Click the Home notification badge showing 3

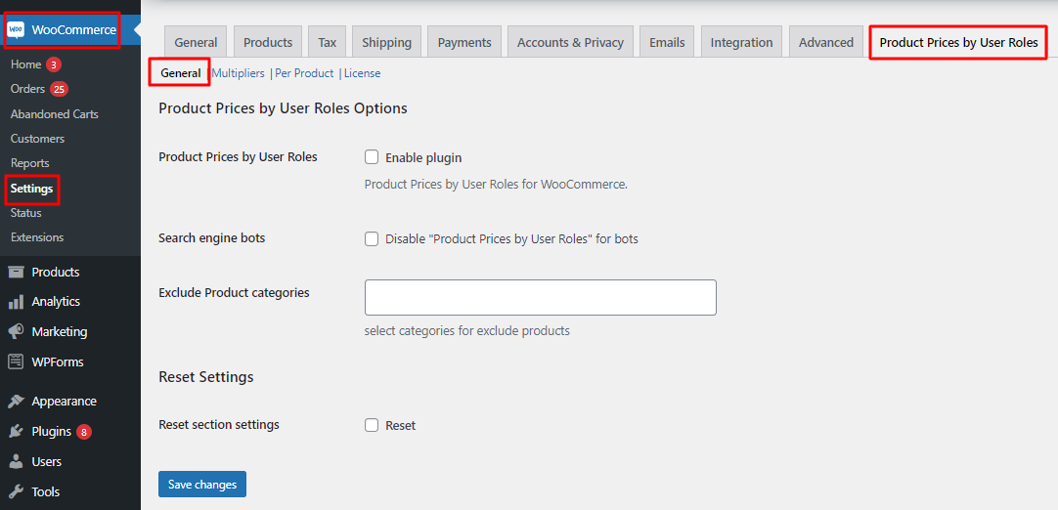pos(54,64)
